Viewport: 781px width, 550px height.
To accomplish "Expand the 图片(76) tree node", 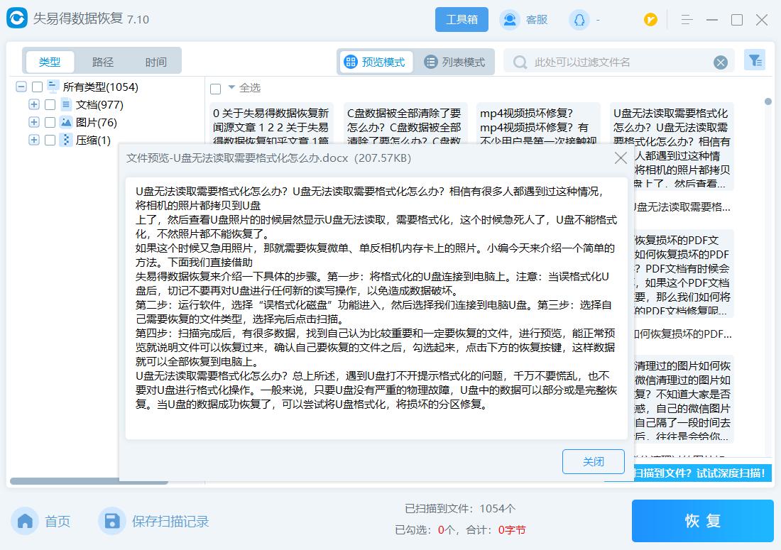I will click(x=33, y=122).
